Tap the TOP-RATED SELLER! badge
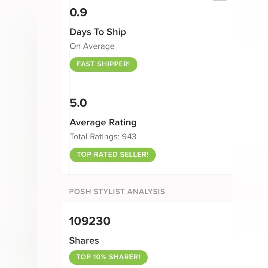Screen dimensions: 268x268 (x=113, y=155)
